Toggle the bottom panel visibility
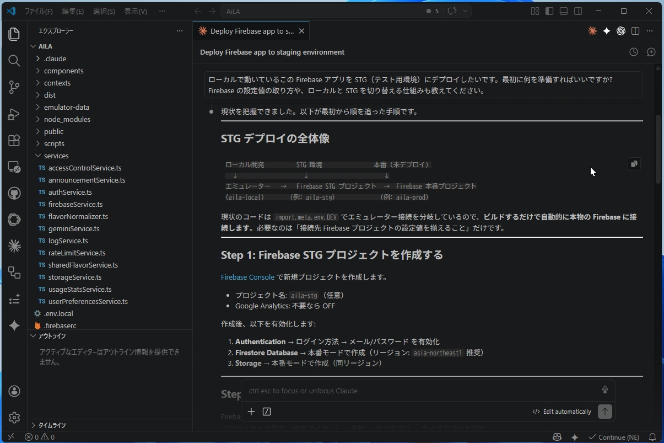 click(x=564, y=11)
